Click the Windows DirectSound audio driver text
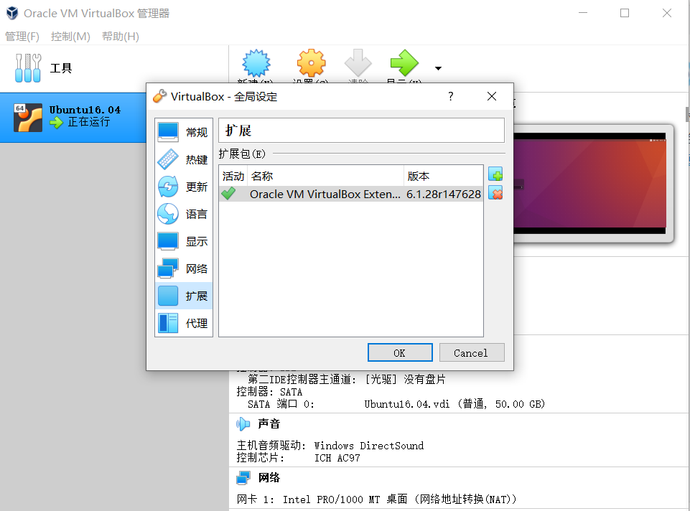This screenshot has height=511, width=690. point(369,446)
